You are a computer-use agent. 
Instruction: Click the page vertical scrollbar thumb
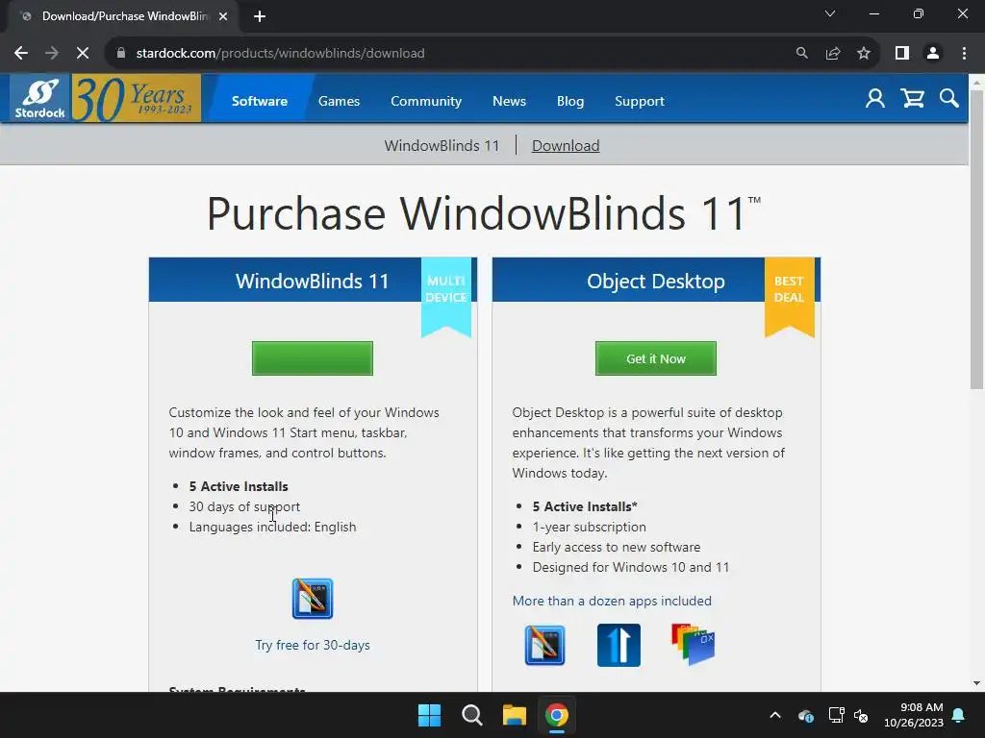pos(976,238)
